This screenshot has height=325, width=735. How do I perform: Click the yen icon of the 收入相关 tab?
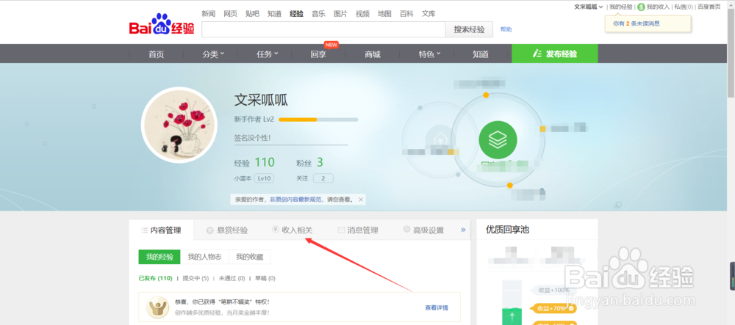pos(275,230)
